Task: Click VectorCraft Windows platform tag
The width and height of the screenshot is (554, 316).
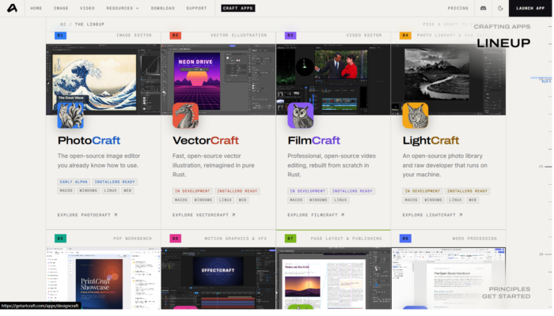Action: click(x=203, y=200)
